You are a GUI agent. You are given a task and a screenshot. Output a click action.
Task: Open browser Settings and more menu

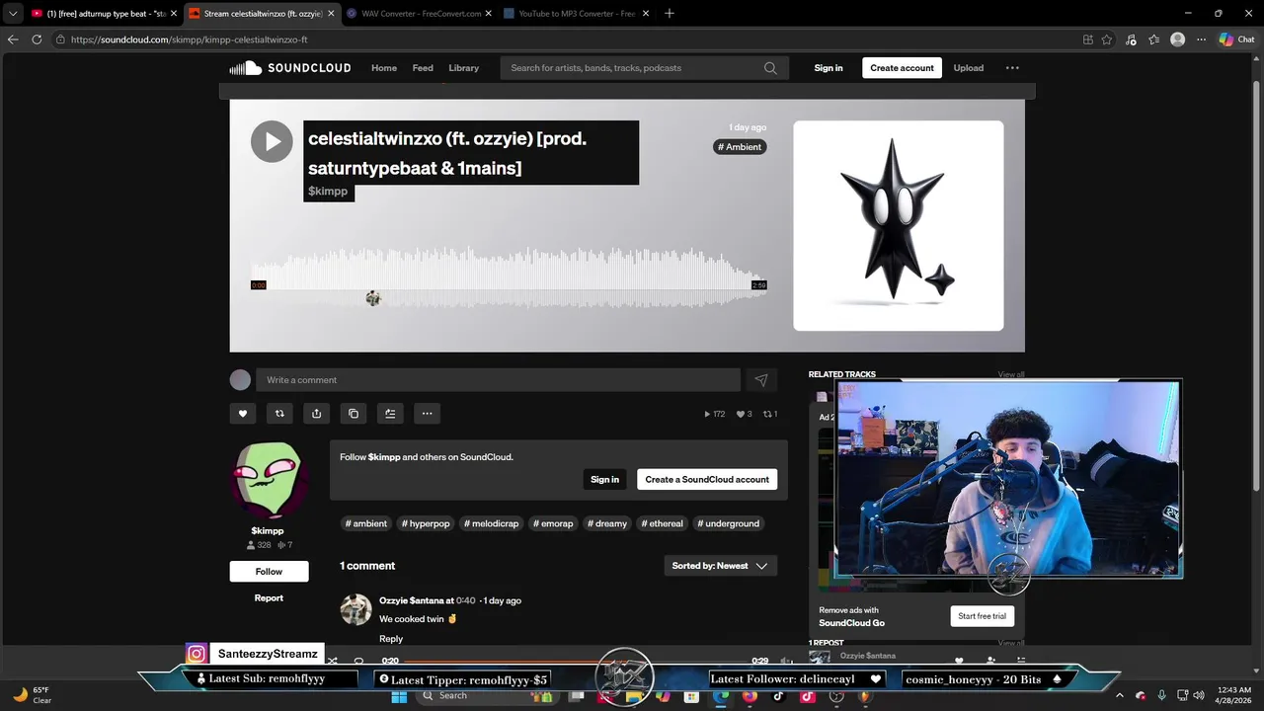tap(1201, 39)
